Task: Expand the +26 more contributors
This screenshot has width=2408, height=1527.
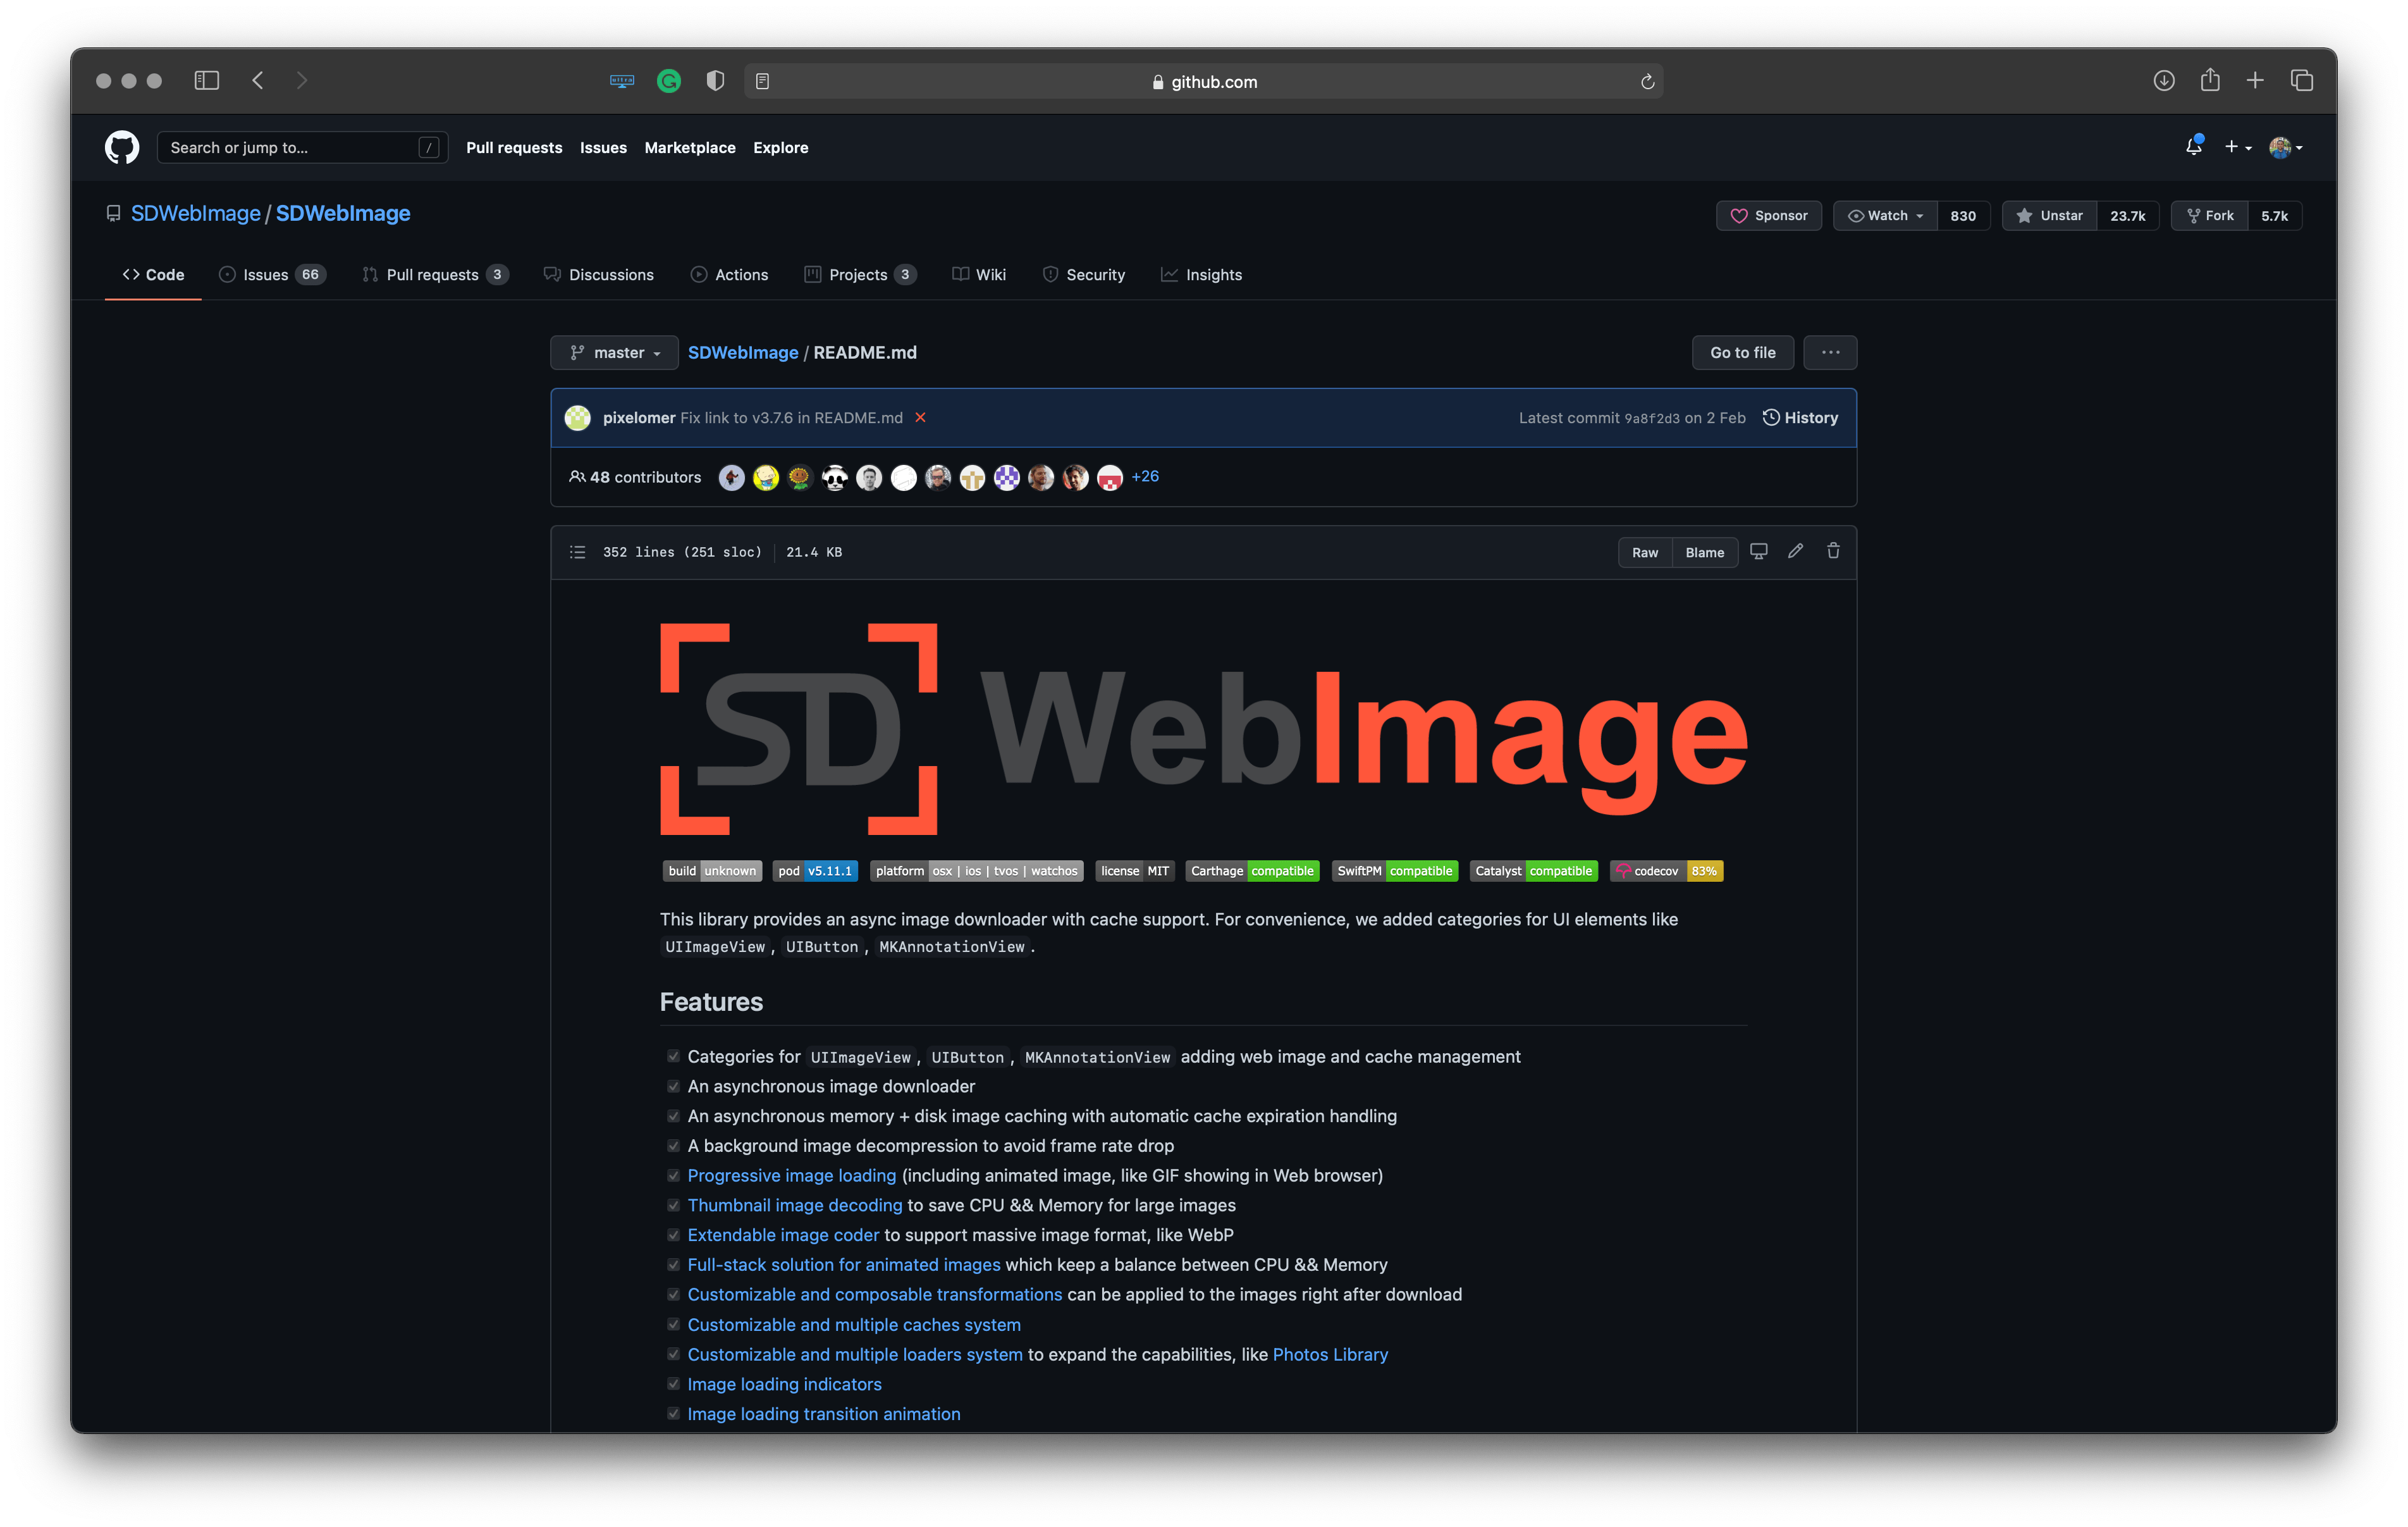Action: [1145, 476]
